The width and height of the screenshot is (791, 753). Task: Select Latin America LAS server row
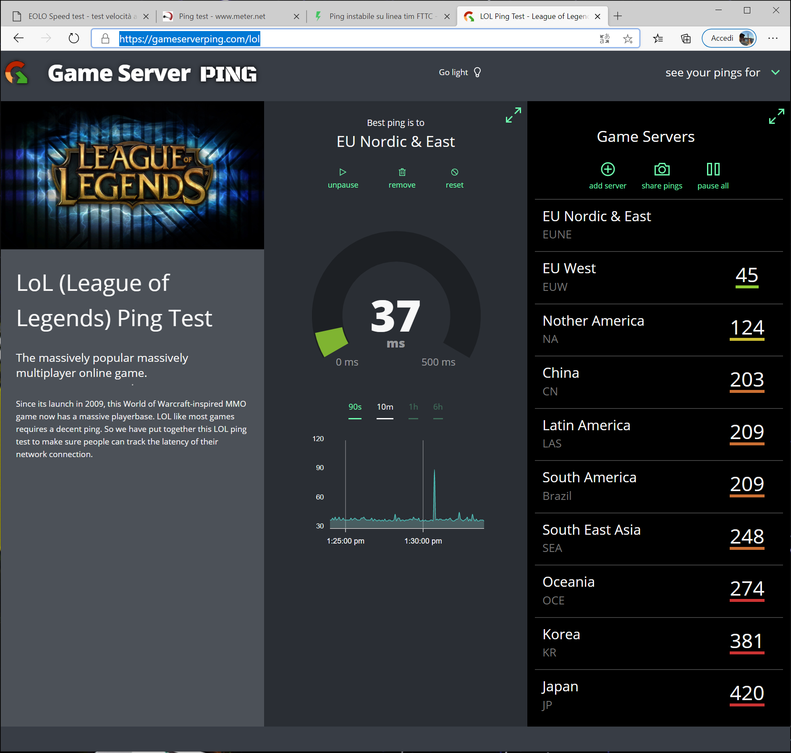pos(659,434)
